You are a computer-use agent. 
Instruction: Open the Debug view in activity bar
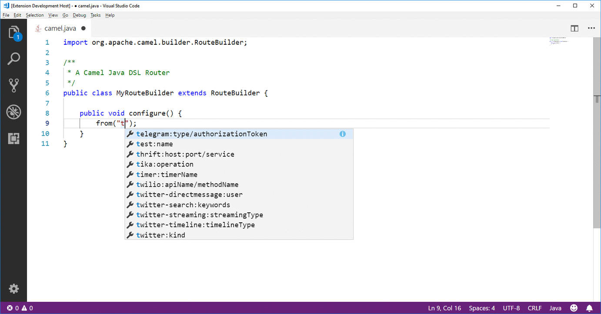click(13, 112)
